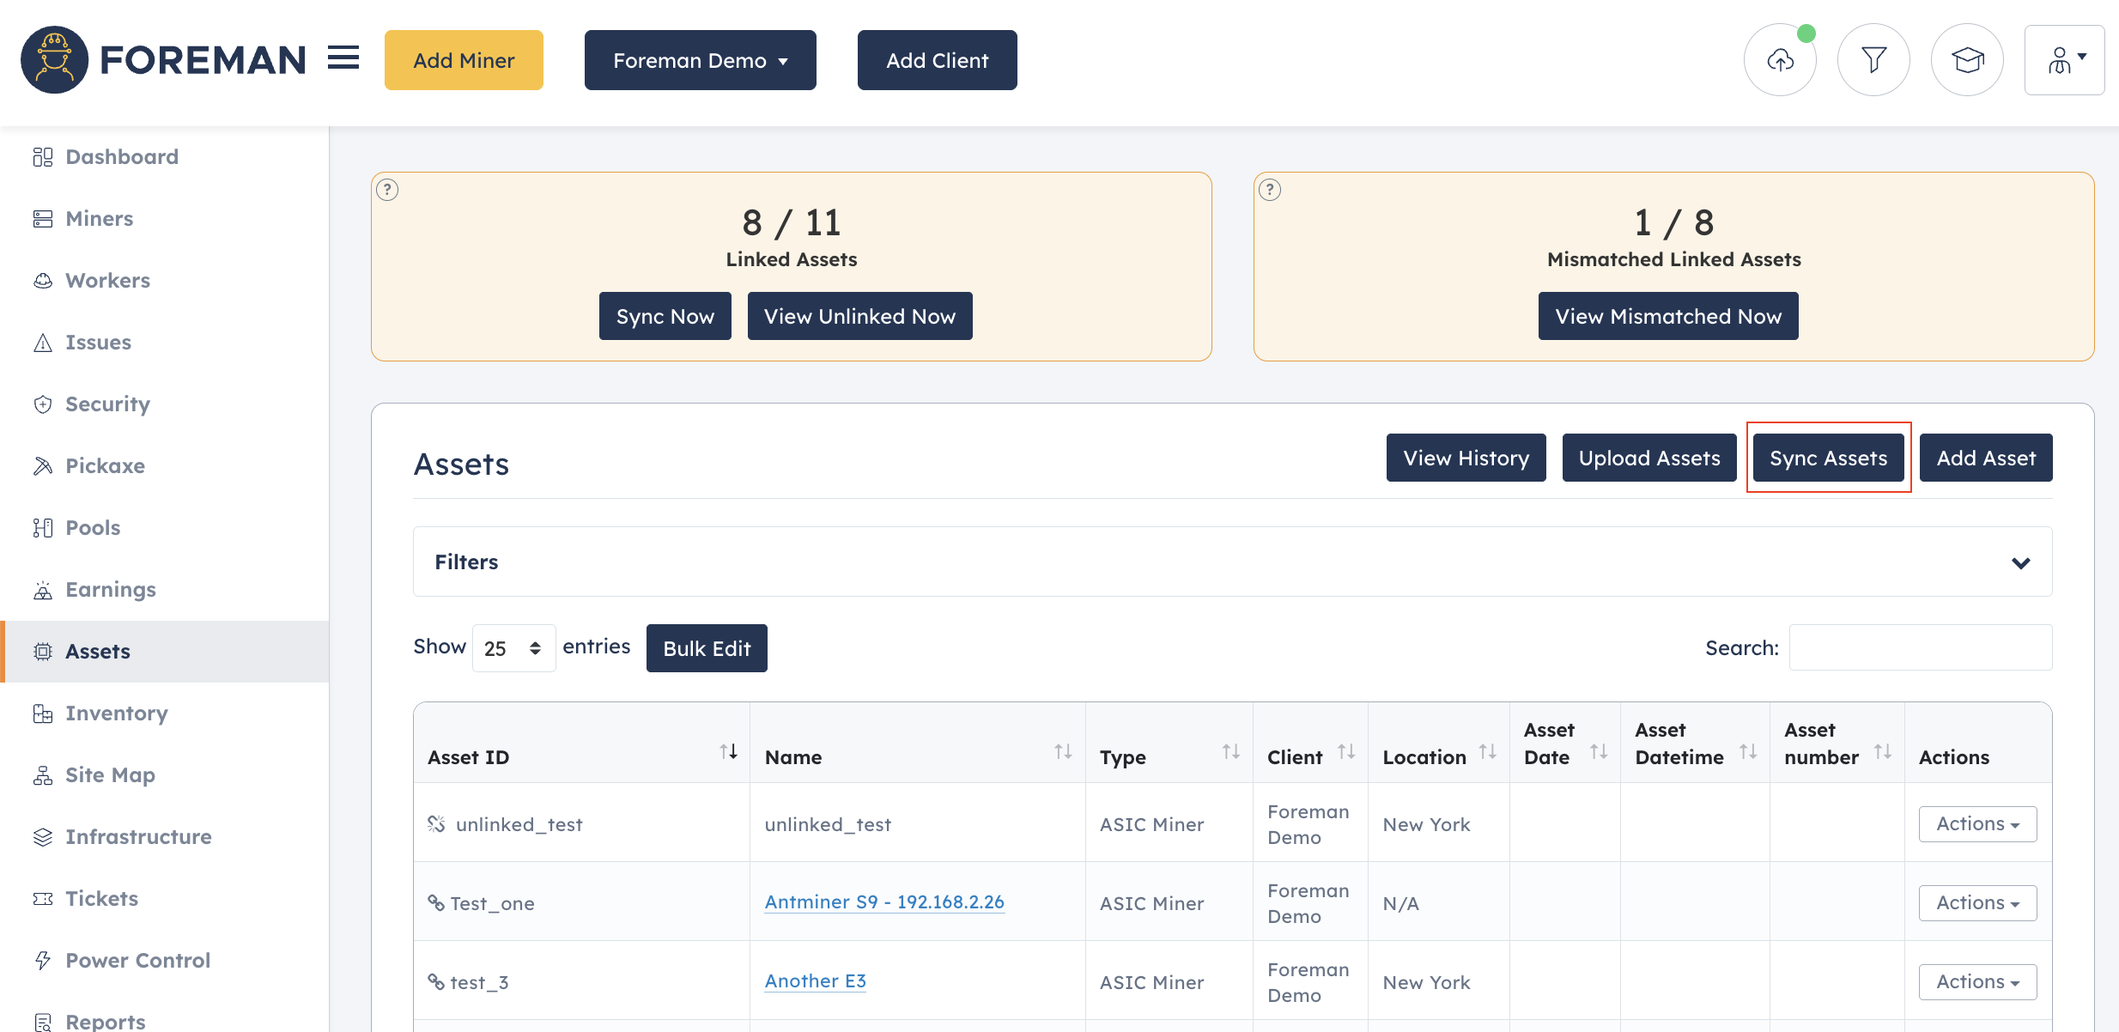Open the Another E3 miner link
2119x1032 pixels.
point(815,980)
